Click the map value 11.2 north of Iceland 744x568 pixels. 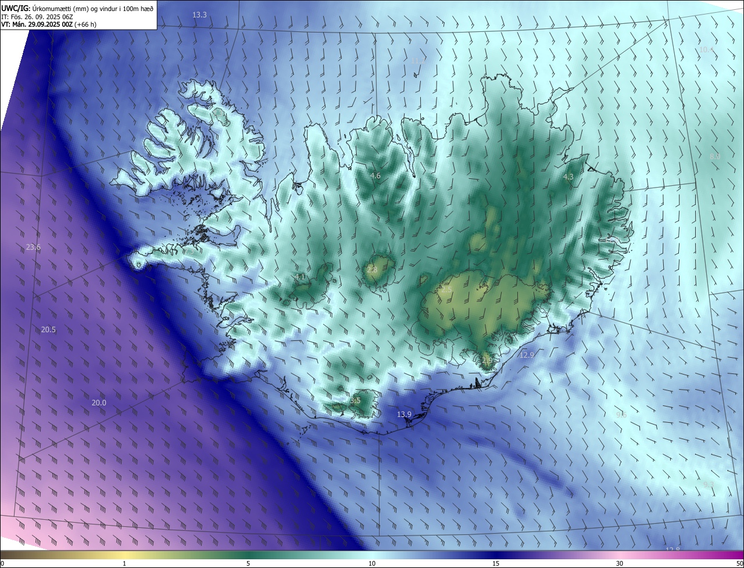click(418, 60)
